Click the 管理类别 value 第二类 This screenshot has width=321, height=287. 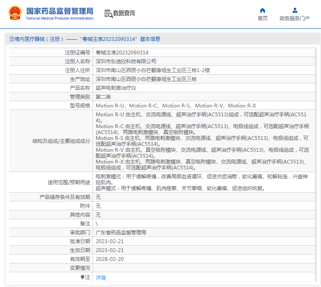pyautogui.click(x=103, y=97)
